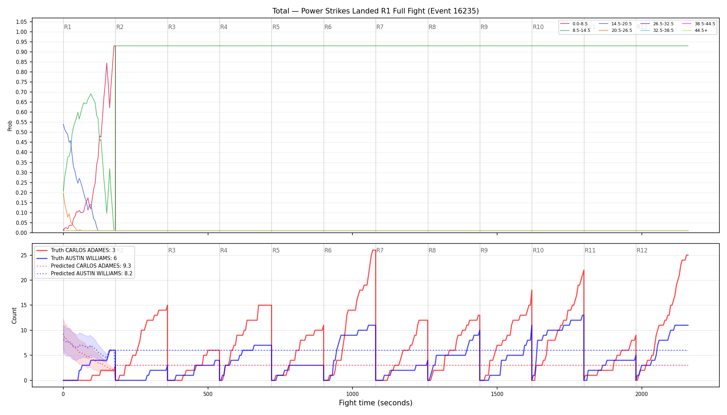Click the 25 tick on Count axis
The height and width of the screenshot is (415, 727).
(24, 255)
